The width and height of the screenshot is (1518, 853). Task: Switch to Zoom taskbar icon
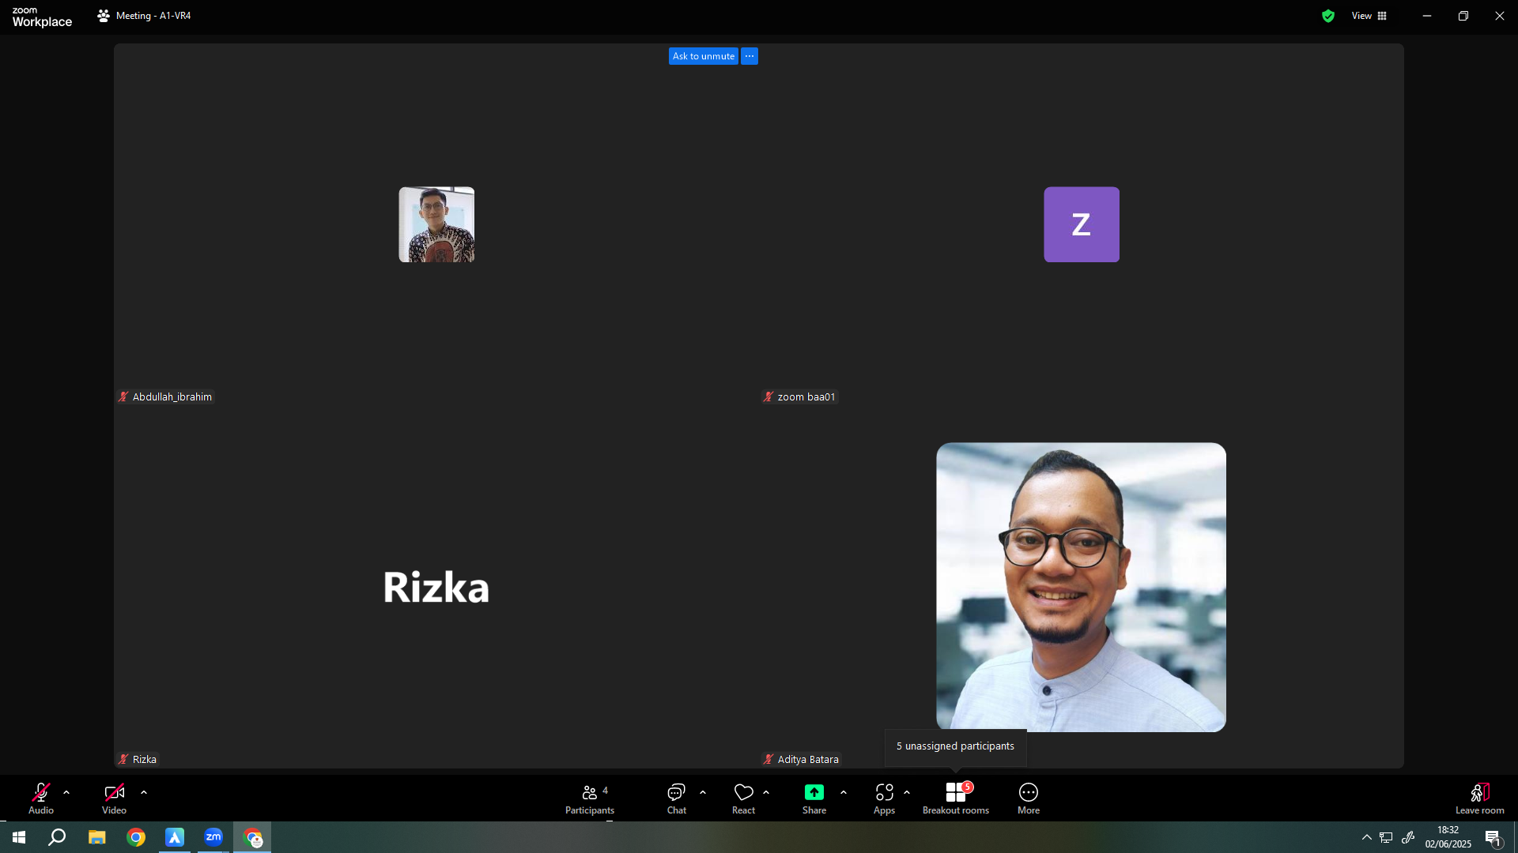[x=213, y=837]
